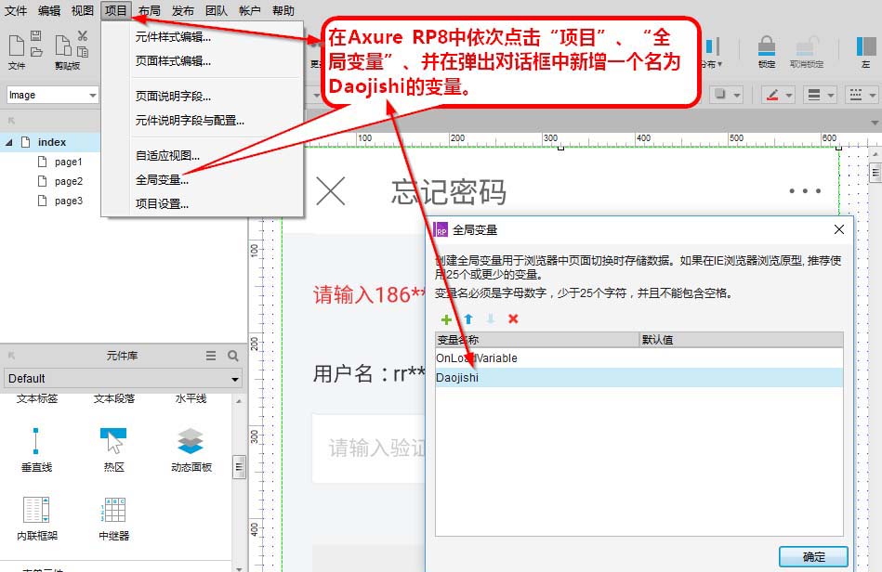
Task: Open the shadow style dropdown
Action: 726,95
